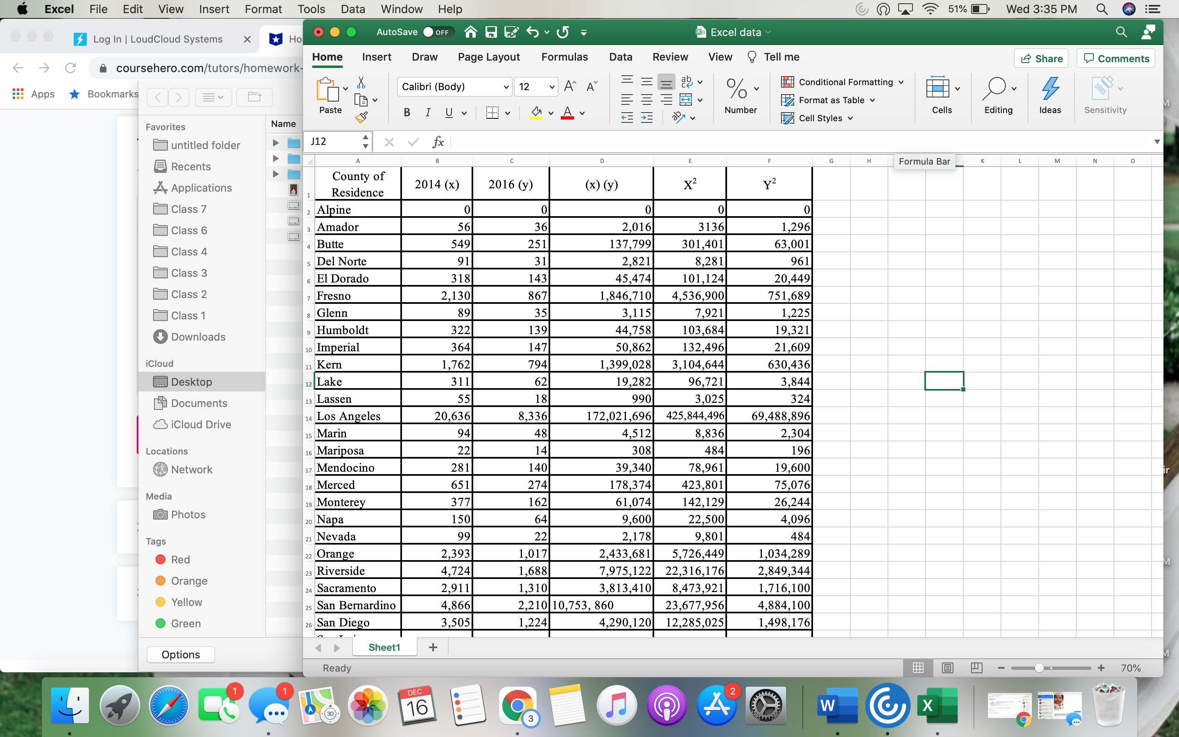This screenshot has width=1179, height=737.
Task: Toggle Top Align vertical alignment
Action: 627,80
